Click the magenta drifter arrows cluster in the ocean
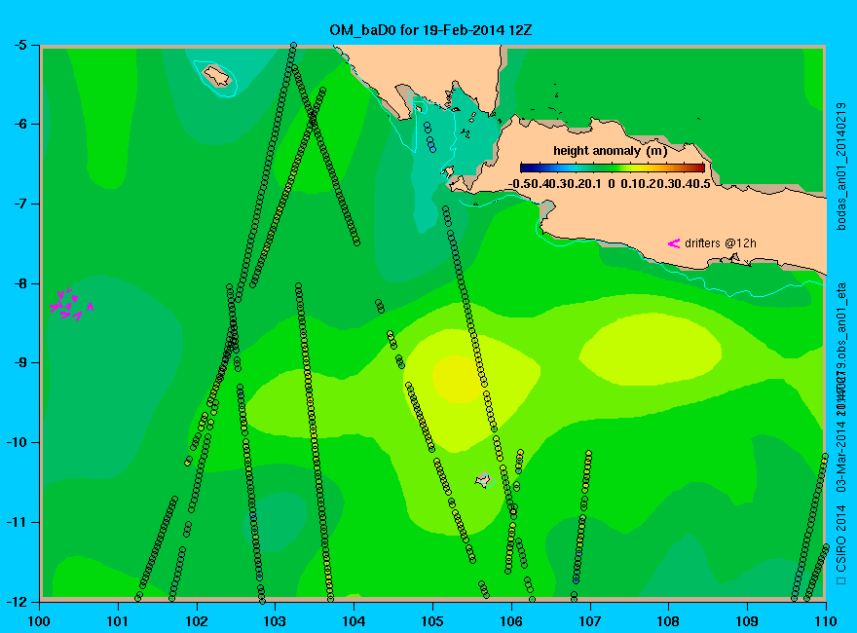The width and height of the screenshot is (857, 633). coord(72,304)
